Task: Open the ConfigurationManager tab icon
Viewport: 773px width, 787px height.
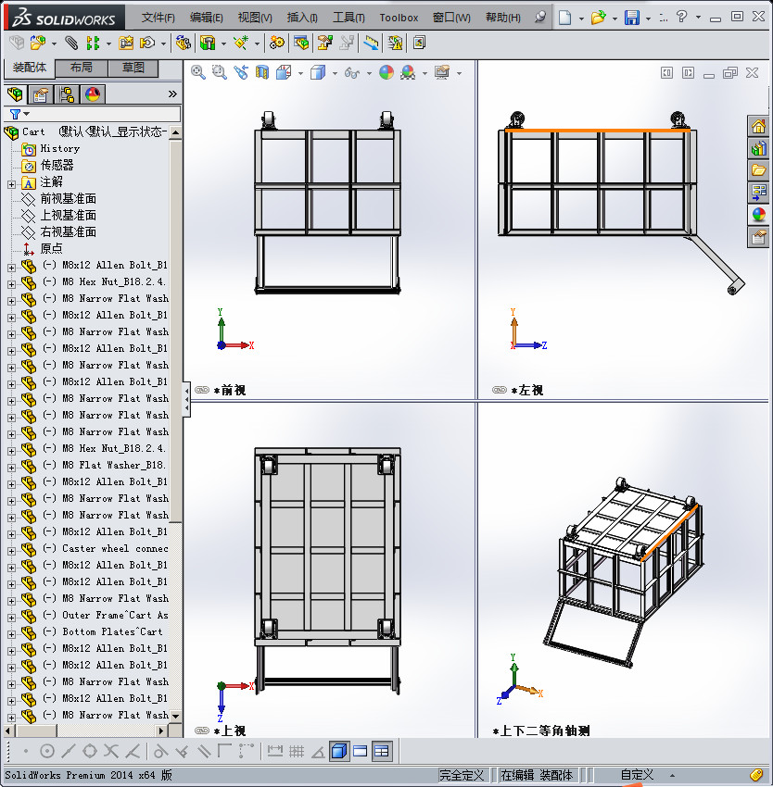Action: (x=67, y=94)
